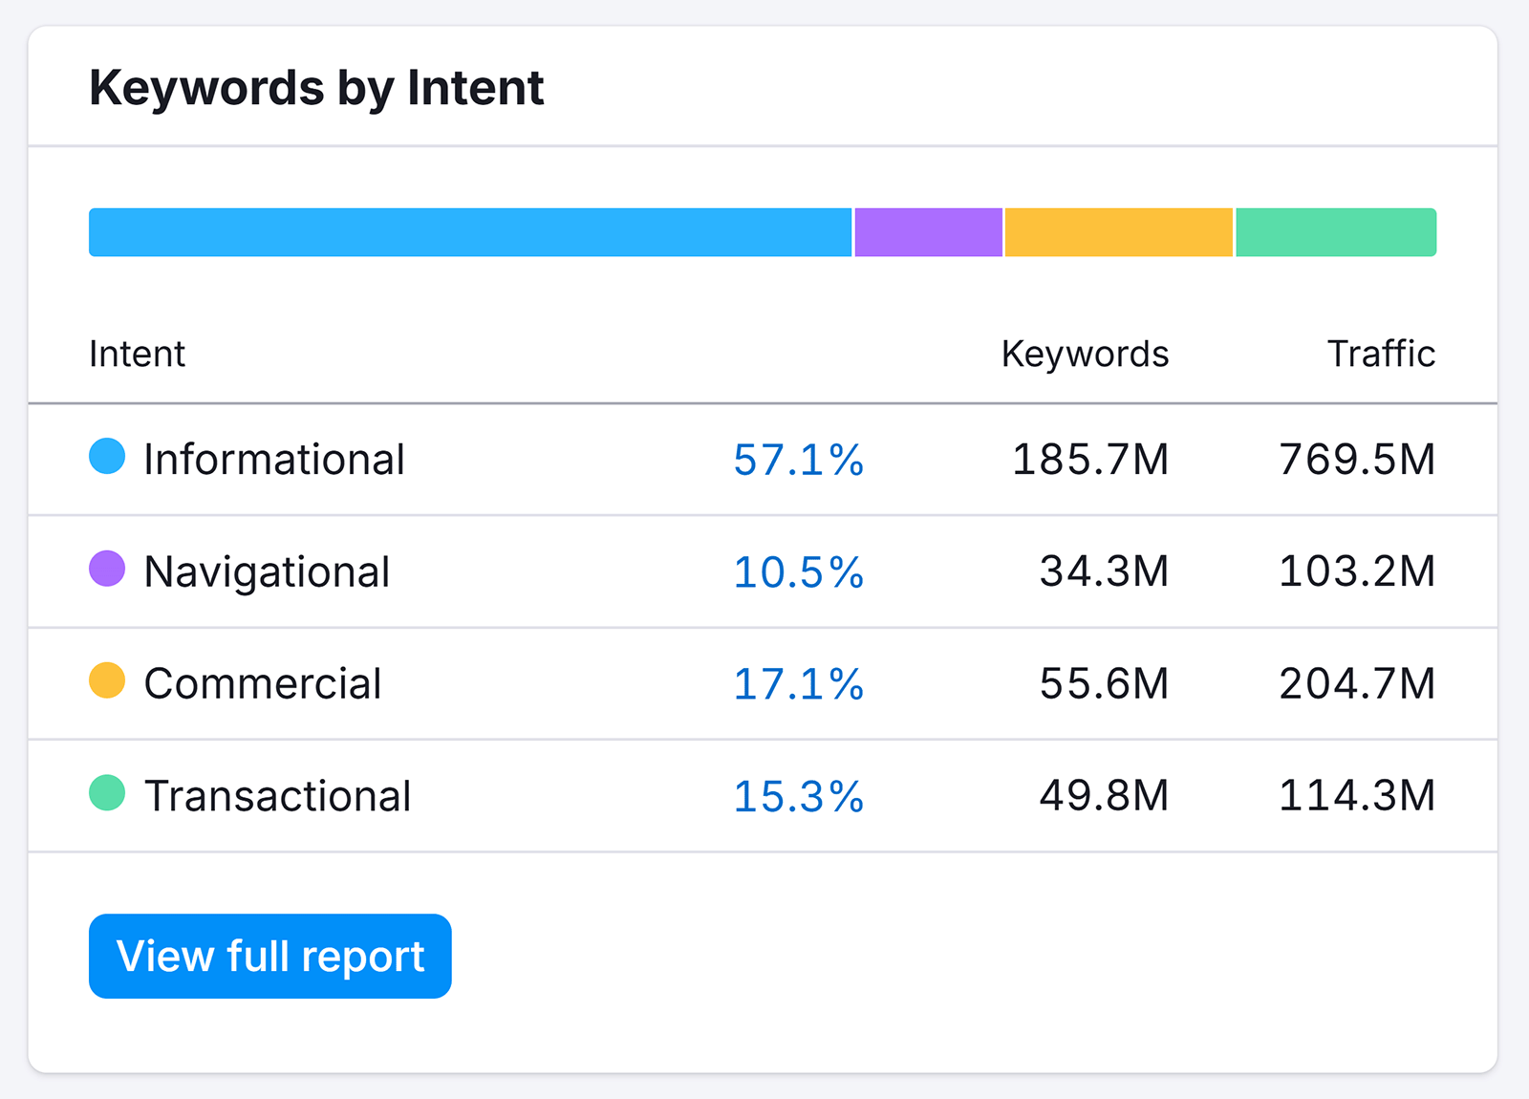Screen dimensions: 1529x1099
Task: Click the blue Informational intent dot
Action: pos(108,458)
